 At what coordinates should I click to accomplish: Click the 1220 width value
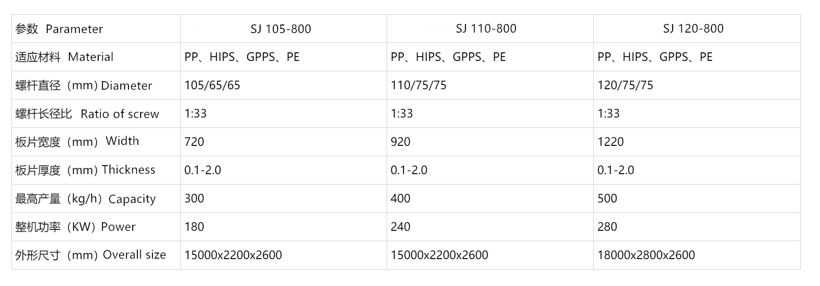pyautogui.click(x=610, y=142)
